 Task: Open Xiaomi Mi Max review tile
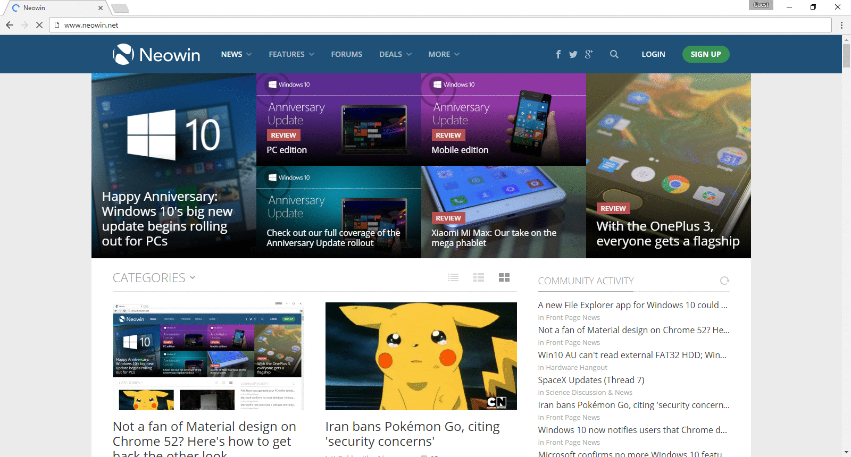504,212
